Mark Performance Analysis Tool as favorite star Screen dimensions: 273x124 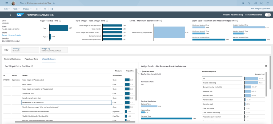pos(54,3)
